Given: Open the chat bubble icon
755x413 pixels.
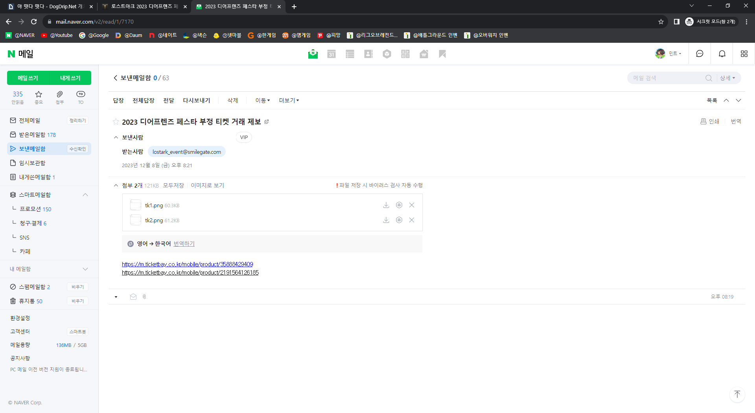Looking at the screenshot, I should point(700,54).
